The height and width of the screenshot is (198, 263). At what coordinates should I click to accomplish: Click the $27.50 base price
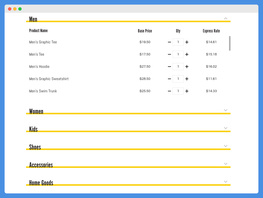145,67
